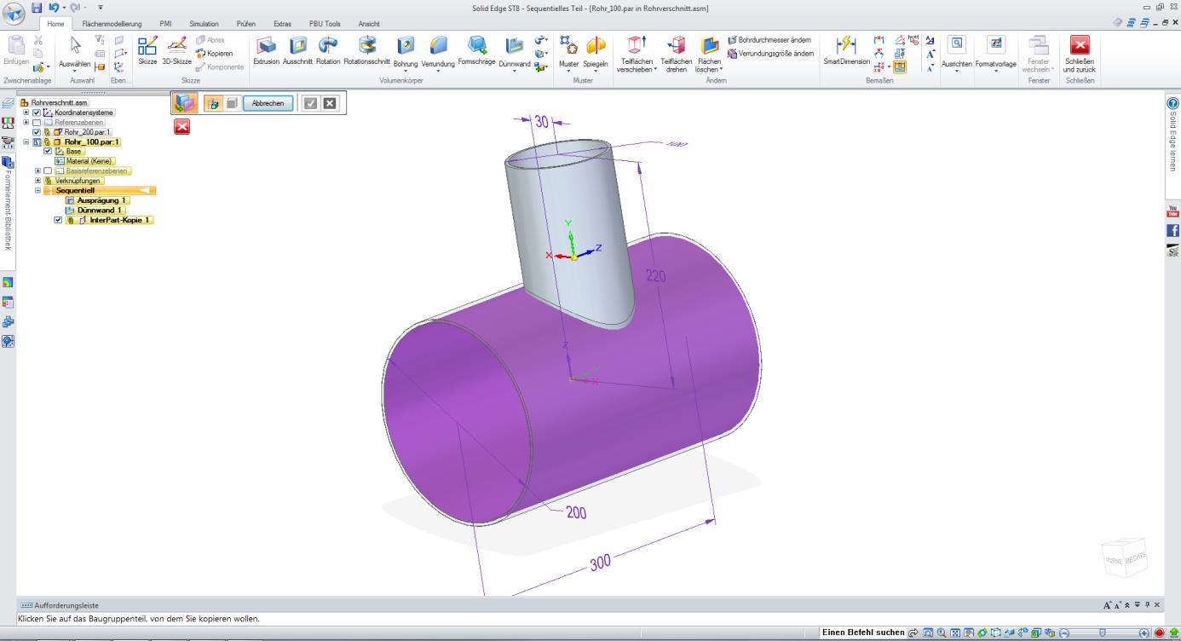Toggle the grey body-select option in command bar
This screenshot has width=1181, height=641.
point(232,103)
